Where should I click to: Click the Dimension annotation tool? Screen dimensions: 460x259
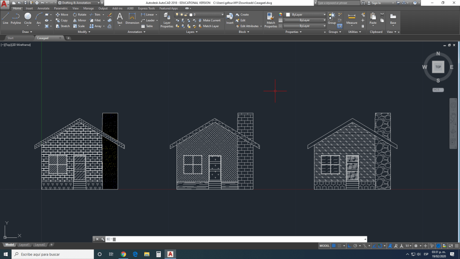point(132,18)
